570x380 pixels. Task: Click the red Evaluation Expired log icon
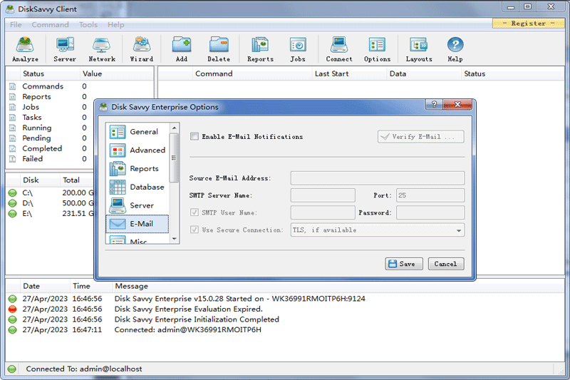13,309
